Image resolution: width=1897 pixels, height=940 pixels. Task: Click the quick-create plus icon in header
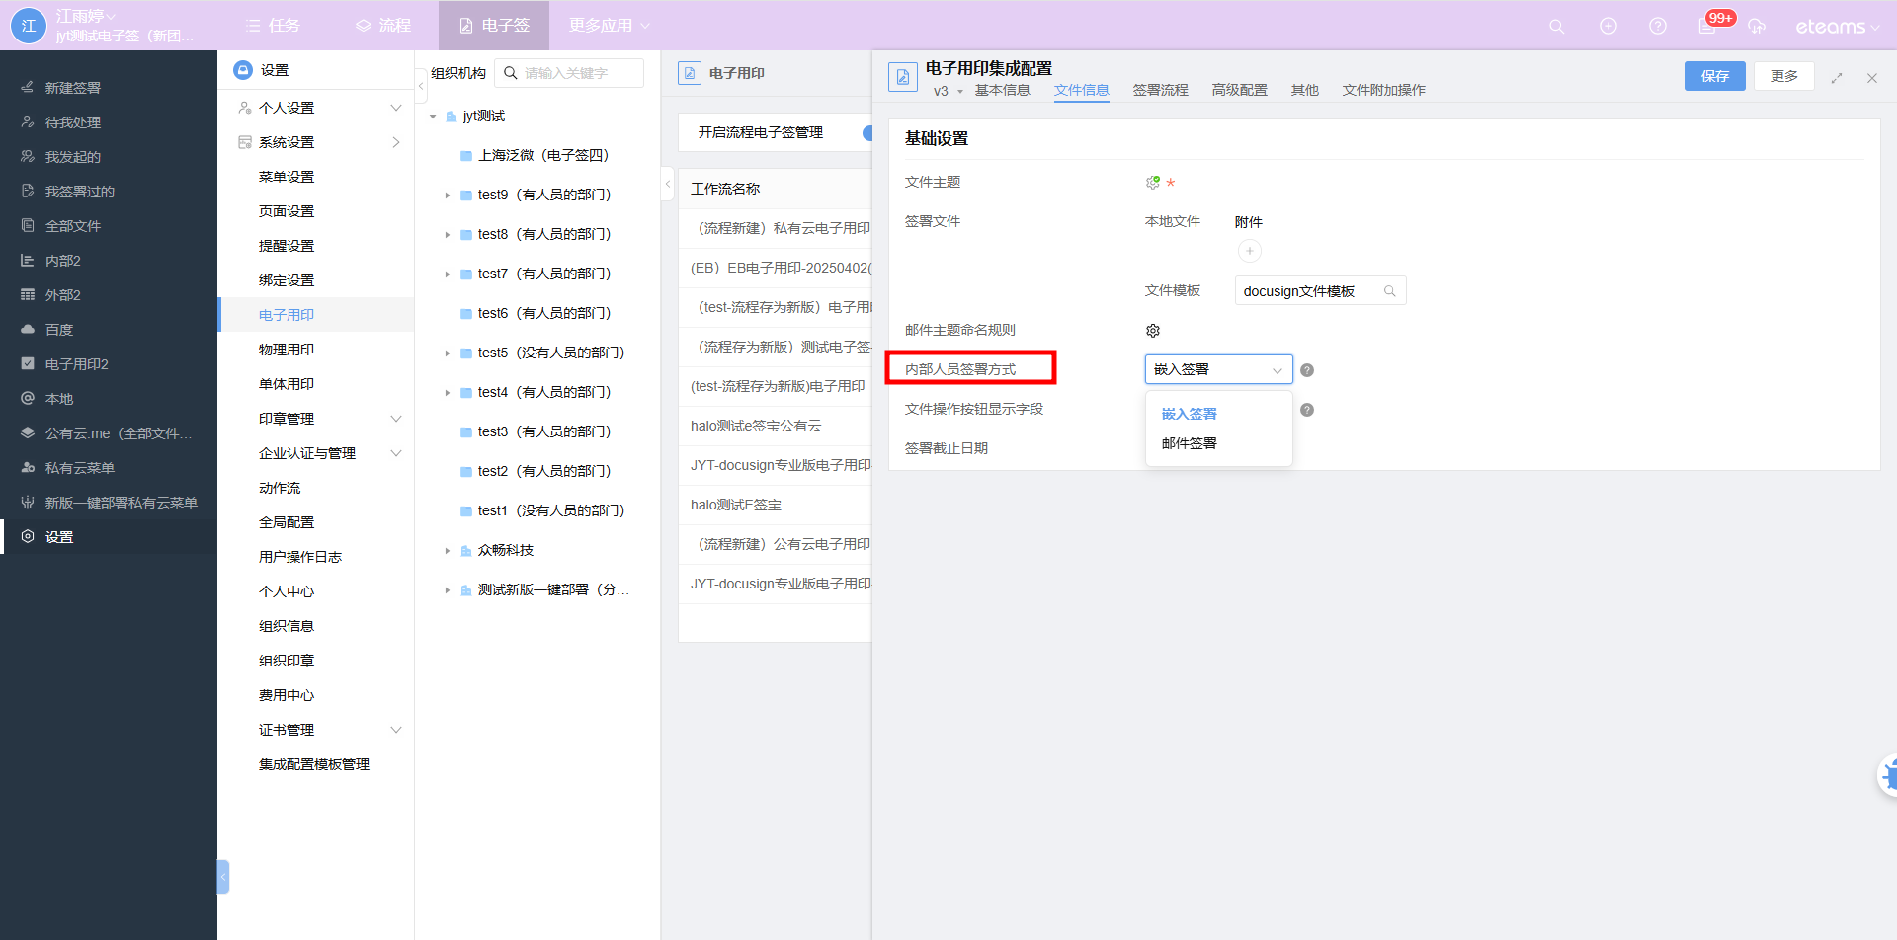pos(1608,27)
